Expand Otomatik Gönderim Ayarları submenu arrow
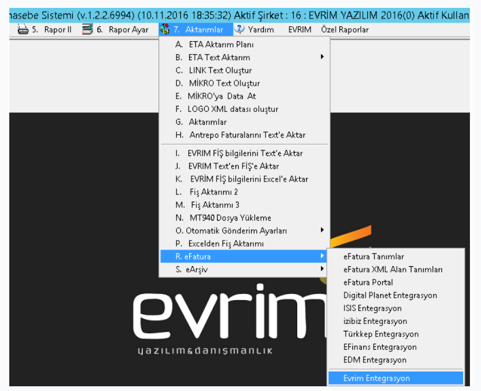481x391 pixels. point(322,230)
